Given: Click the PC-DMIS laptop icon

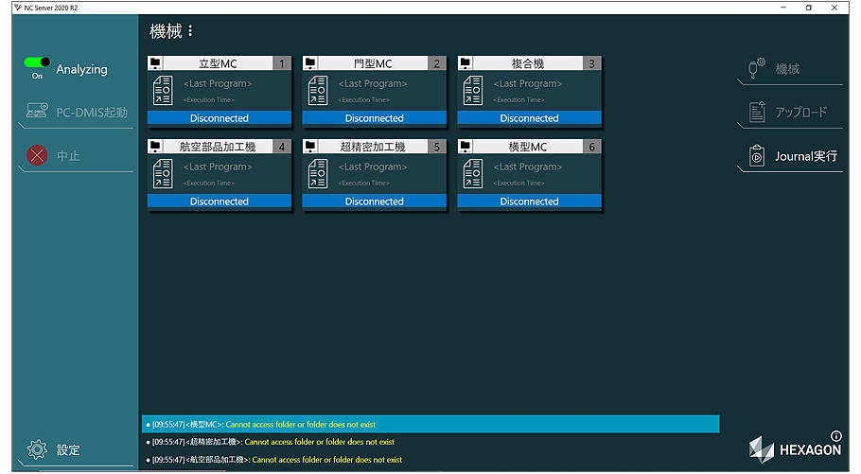Looking at the screenshot, I should [37, 111].
